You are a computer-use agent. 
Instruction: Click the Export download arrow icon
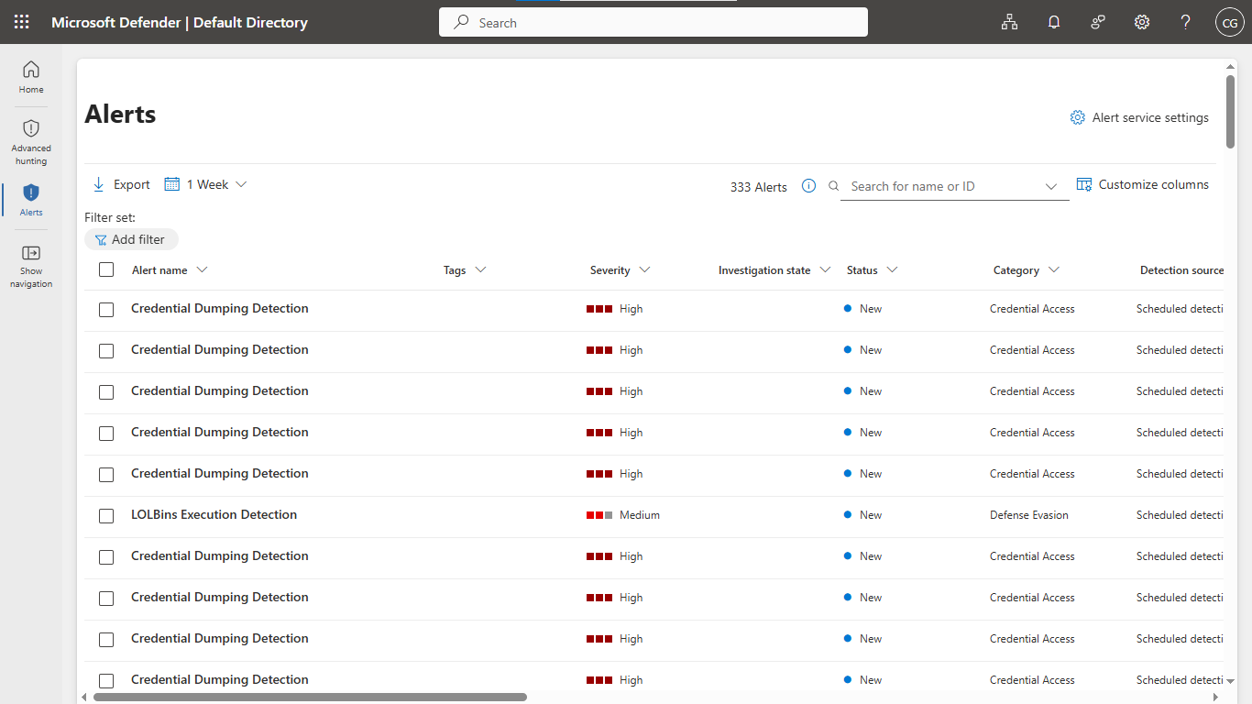[x=99, y=184]
